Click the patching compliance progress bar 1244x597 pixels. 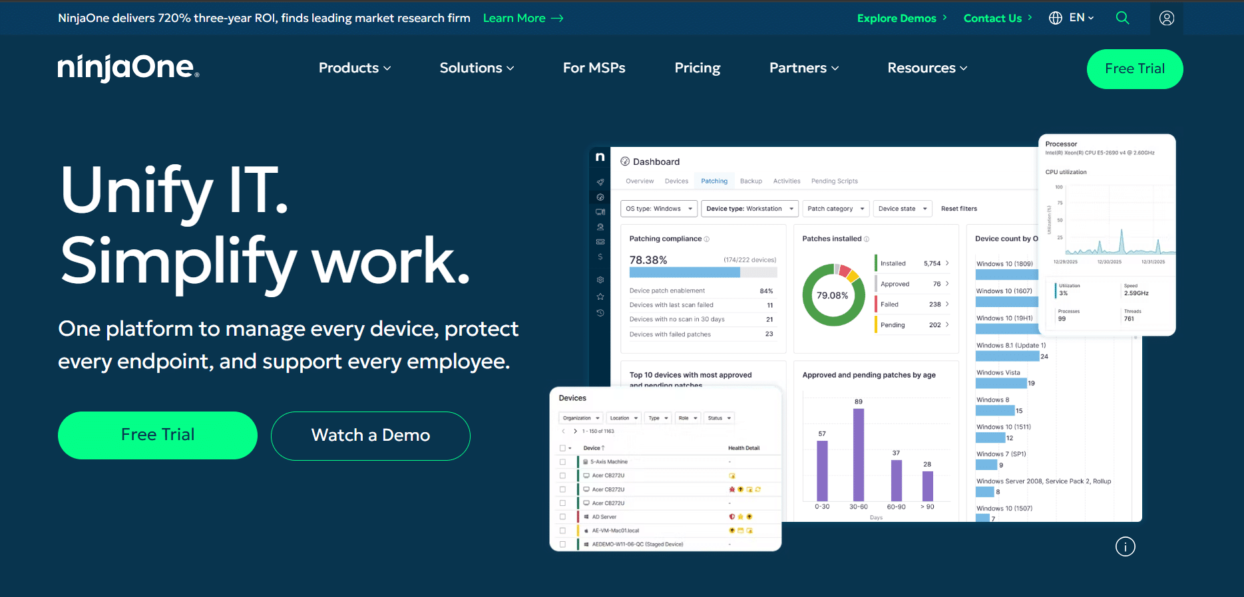point(703,273)
